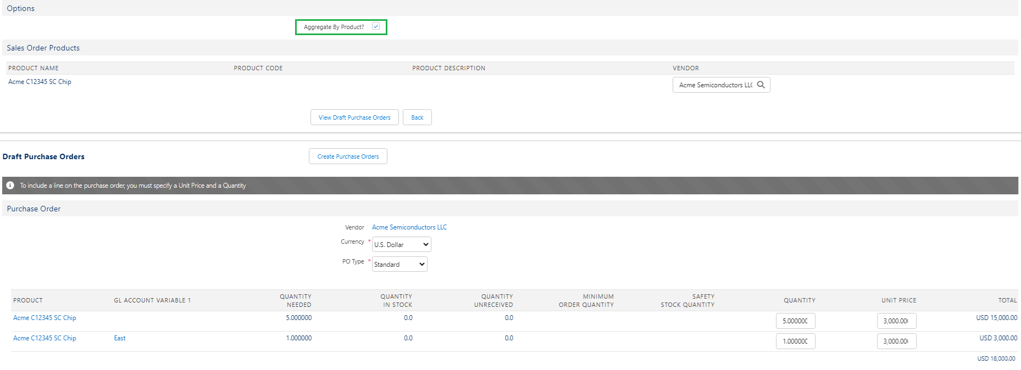
Task: Open the Currency U.S. Dollar dropdown
Action: (x=401, y=244)
